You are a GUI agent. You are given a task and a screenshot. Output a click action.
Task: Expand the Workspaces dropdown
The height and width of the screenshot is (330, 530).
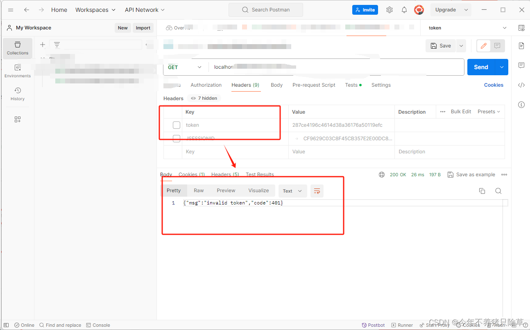click(x=95, y=10)
